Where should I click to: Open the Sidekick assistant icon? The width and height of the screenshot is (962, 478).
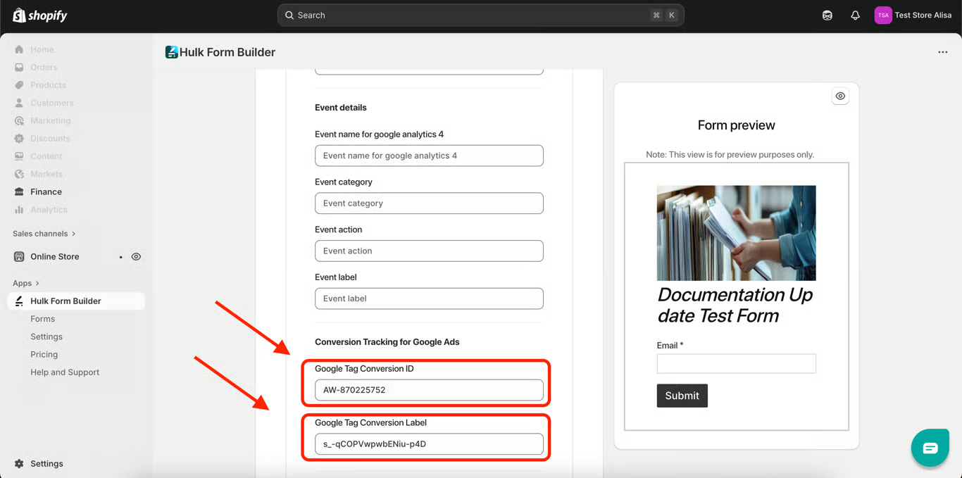[827, 15]
